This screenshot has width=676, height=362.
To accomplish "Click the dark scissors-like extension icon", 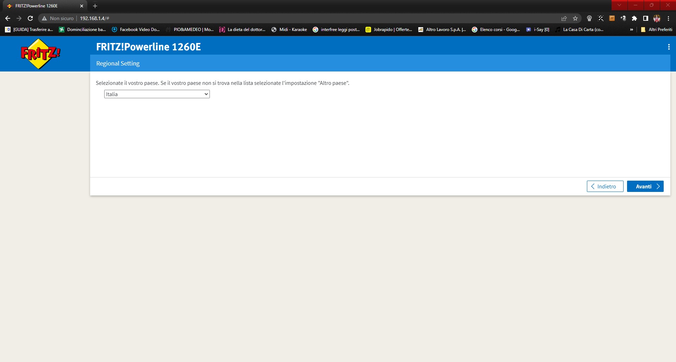I will 601,18.
